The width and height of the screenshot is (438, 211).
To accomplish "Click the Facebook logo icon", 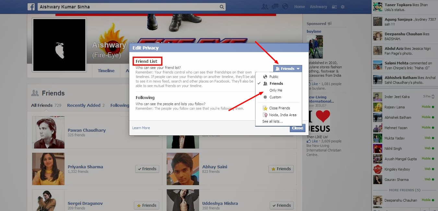I will click(x=31, y=7).
